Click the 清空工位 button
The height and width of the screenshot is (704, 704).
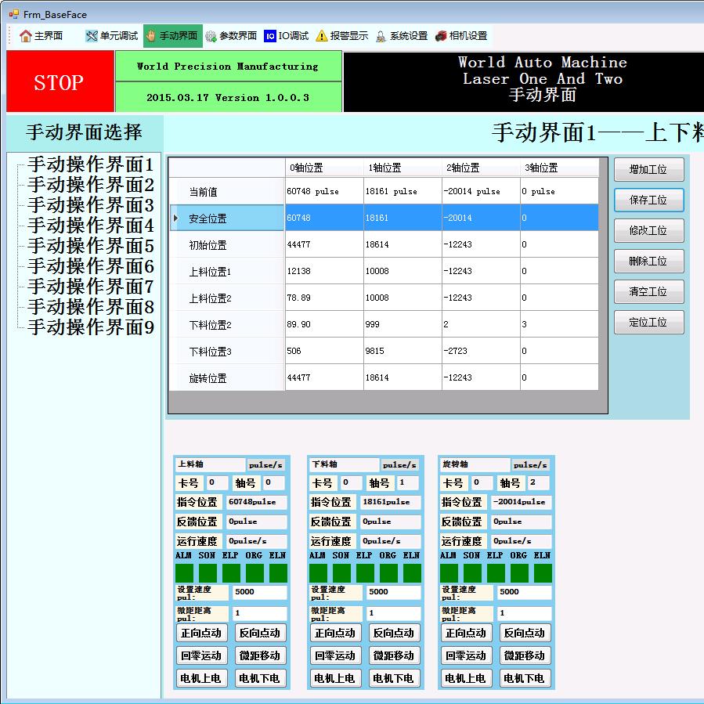point(648,291)
